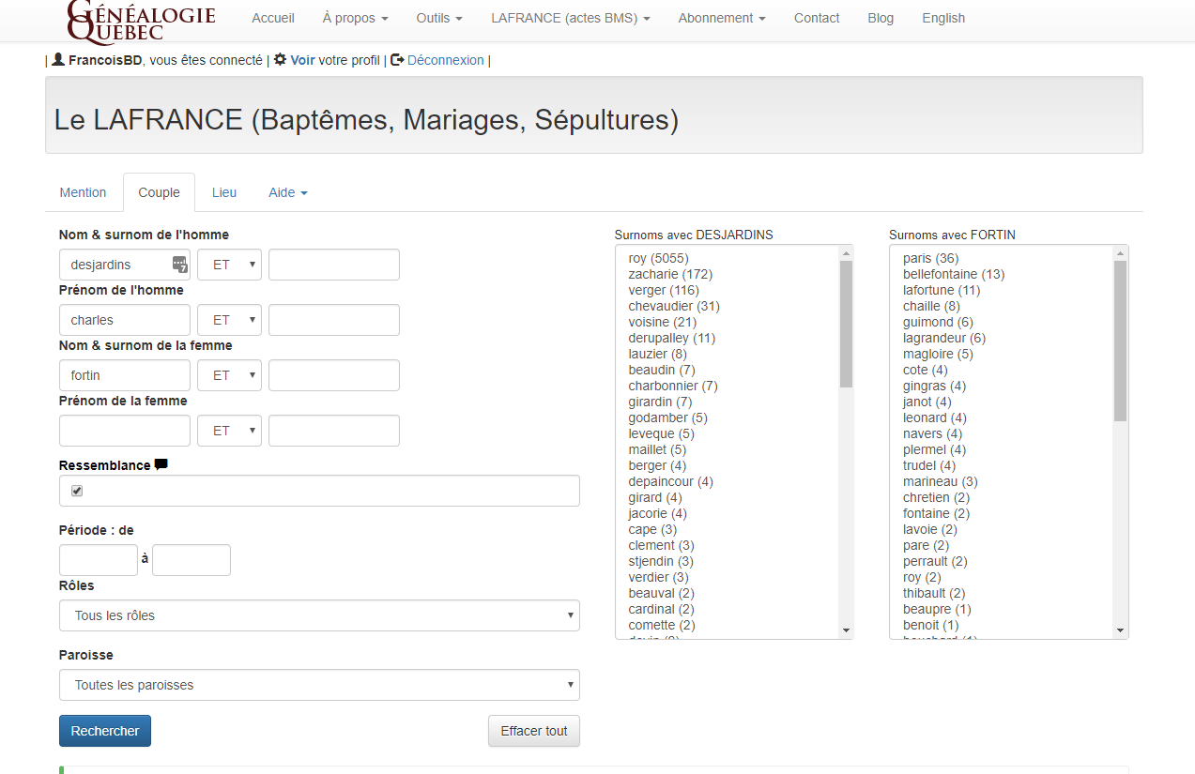Select thibault (2) in the list

pos(934,593)
